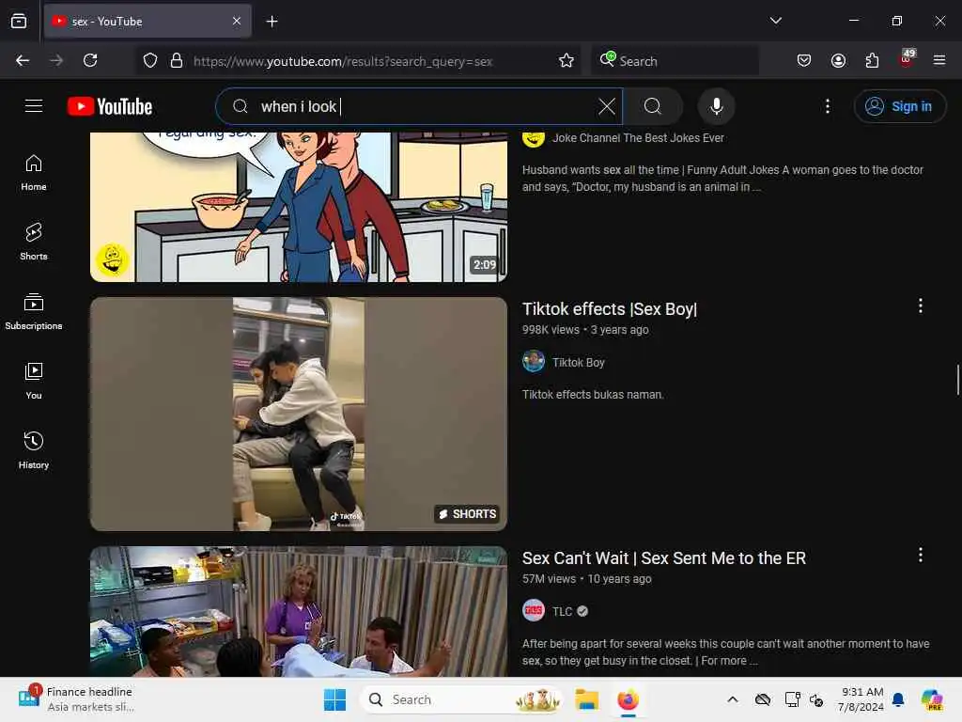This screenshot has height=722, width=962.
Task: Open the Finance headline news widget
Action: tap(75, 699)
